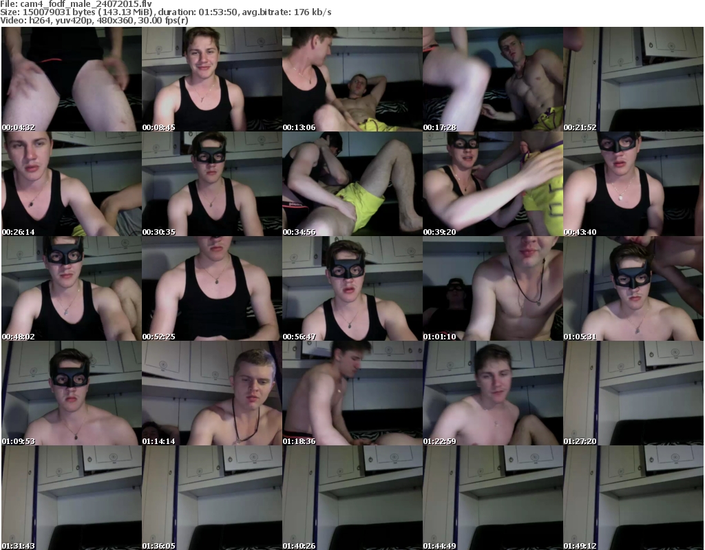
Task: Click the avg.bitrate value 176 kb/s
Action: (313, 12)
